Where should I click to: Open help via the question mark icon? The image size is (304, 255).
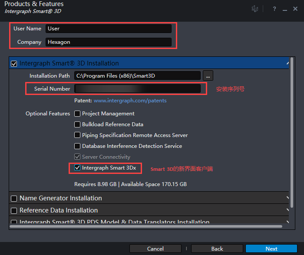pyautogui.click(x=274, y=9)
